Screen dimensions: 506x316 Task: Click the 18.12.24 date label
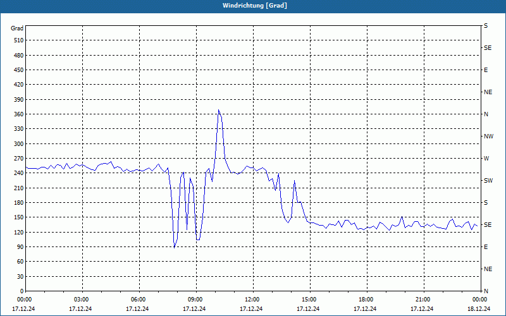click(x=479, y=308)
